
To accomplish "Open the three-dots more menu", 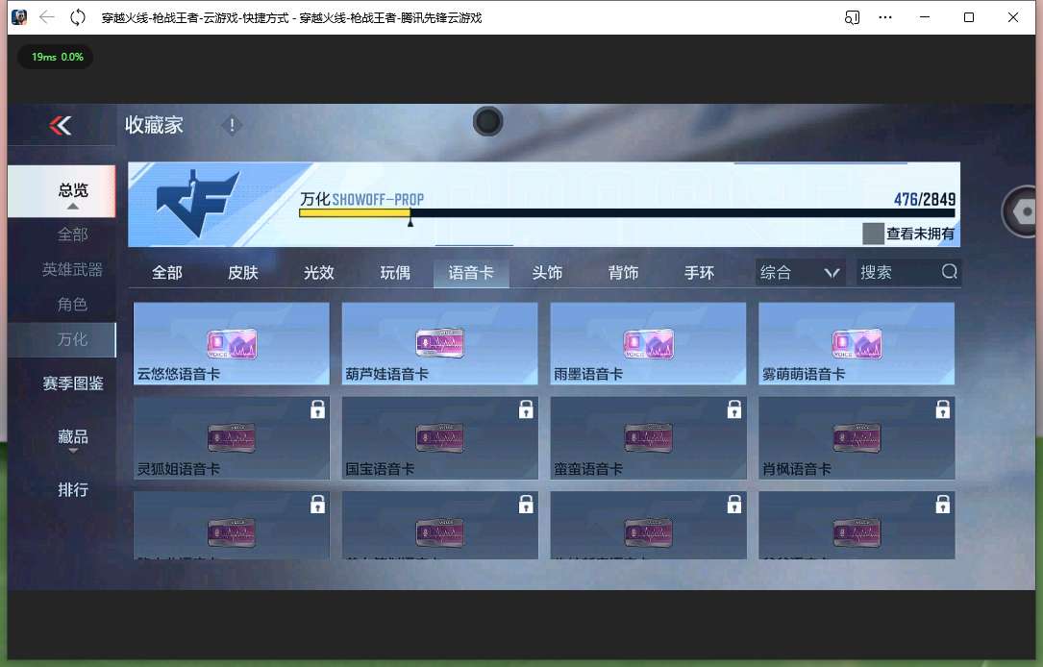I will click(x=885, y=17).
